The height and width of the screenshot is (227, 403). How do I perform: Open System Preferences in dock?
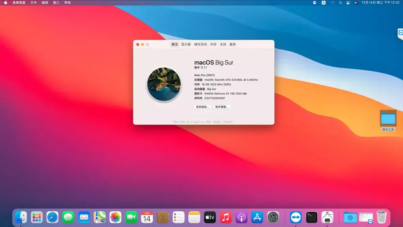pos(273,218)
